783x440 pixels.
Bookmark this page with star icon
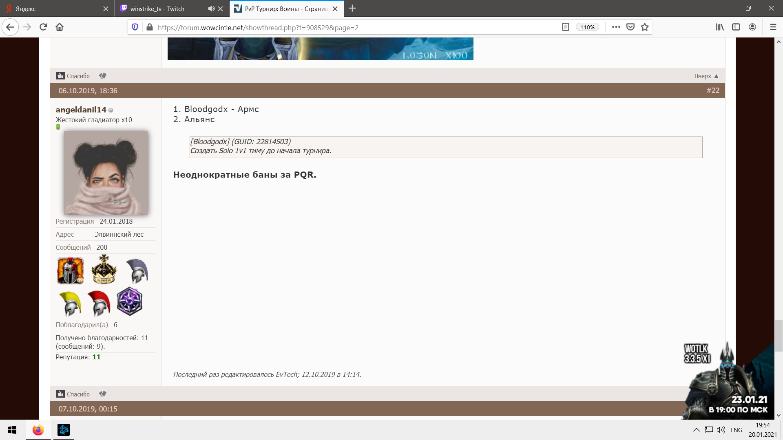645,27
